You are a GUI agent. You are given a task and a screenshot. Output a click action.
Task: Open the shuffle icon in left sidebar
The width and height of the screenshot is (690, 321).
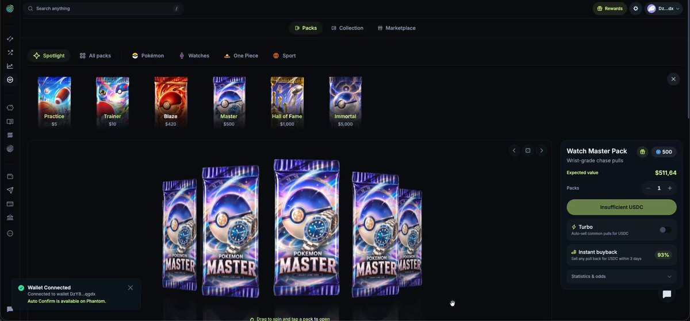click(x=10, y=52)
